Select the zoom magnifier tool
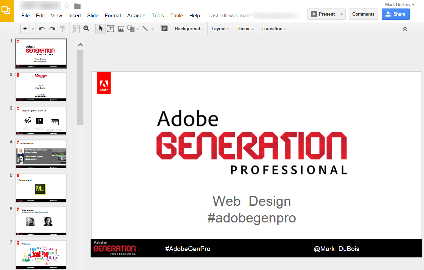This screenshot has height=270, width=424. 87,29
